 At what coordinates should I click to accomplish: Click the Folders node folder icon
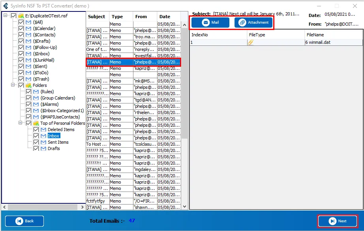pos(28,85)
